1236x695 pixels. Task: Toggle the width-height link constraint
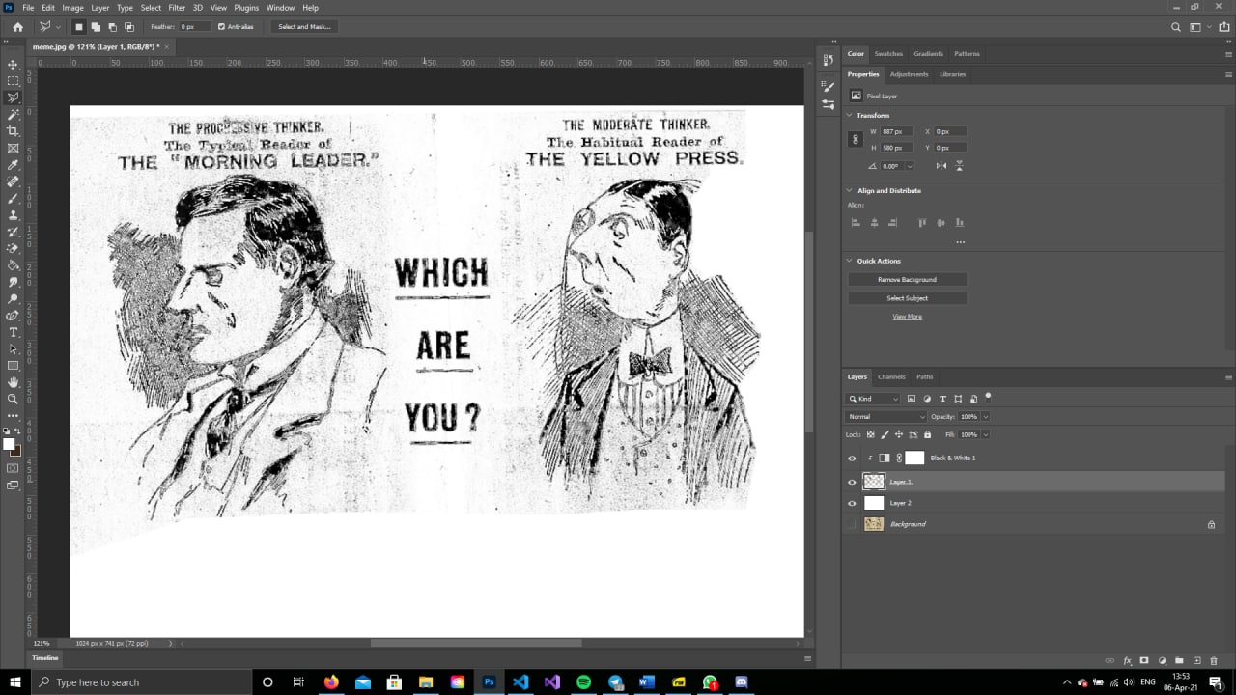tap(856, 139)
